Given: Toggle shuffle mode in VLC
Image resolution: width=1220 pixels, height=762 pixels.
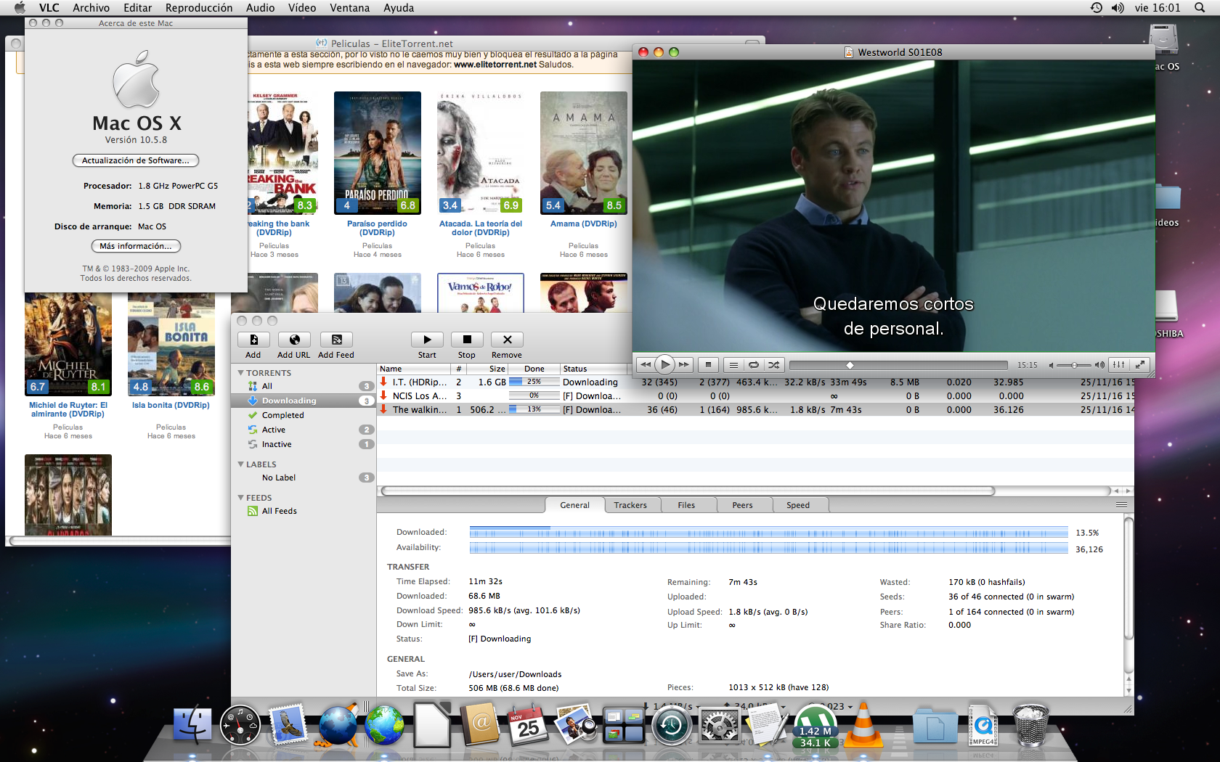Looking at the screenshot, I should coord(774,365).
